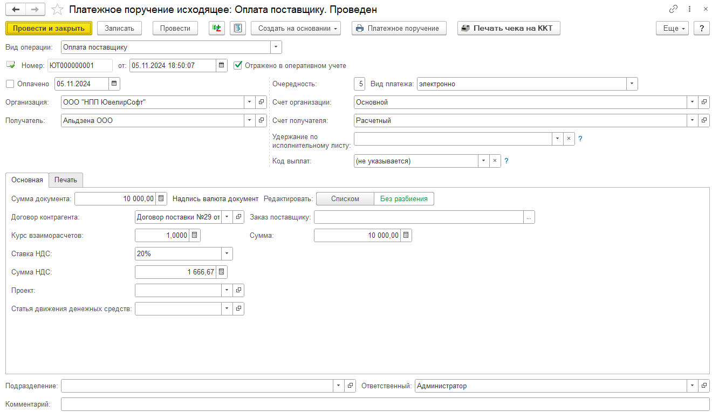Screen dimensions: 712x412
Task: Copy link with the chain icon
Action: coord(673,9)
